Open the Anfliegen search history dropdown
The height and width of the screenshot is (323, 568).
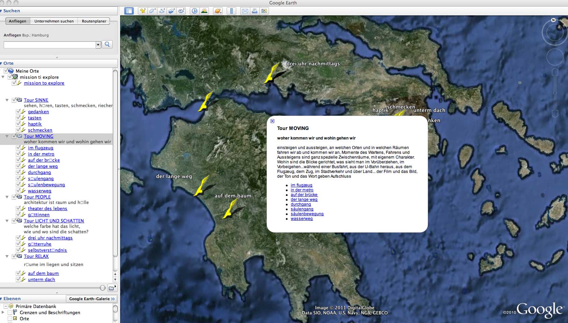point(98,45)
